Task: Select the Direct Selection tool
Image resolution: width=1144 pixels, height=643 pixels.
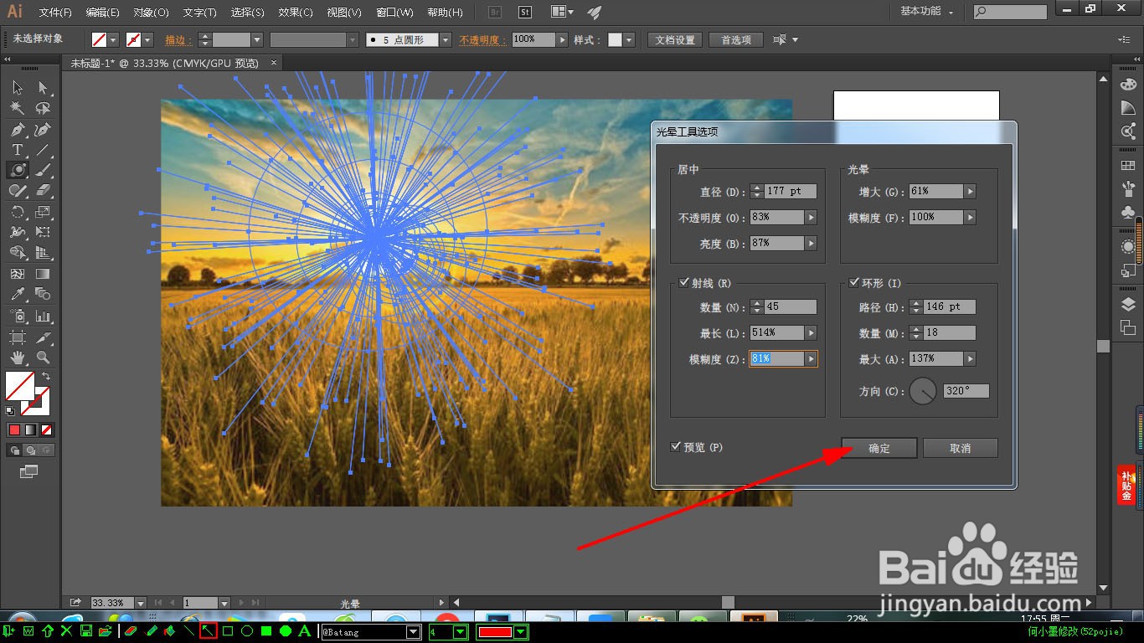Action: point(44,88)
